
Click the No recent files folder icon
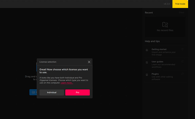pyautogui.click(x=165, y=24)
